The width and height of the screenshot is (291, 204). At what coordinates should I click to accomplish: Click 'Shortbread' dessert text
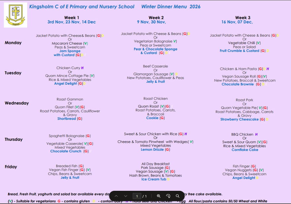[67, 119]
